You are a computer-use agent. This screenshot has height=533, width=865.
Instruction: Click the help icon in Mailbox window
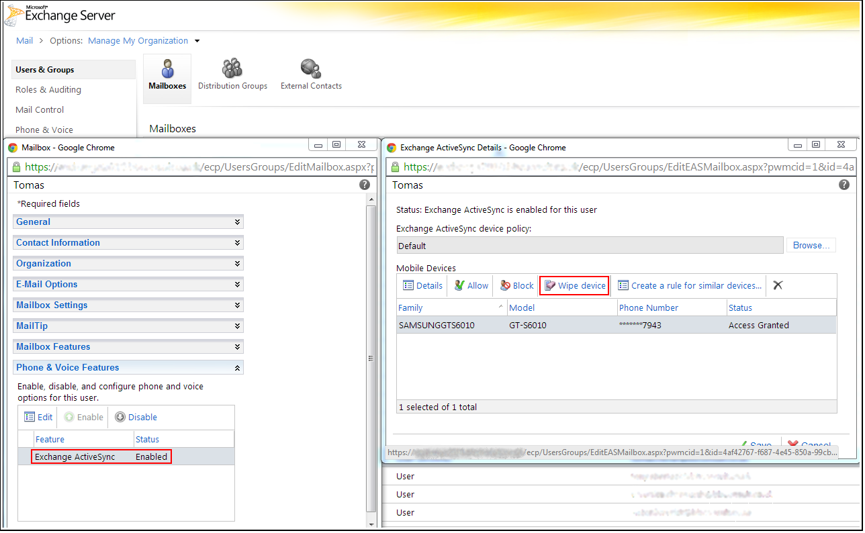point(365,185)
